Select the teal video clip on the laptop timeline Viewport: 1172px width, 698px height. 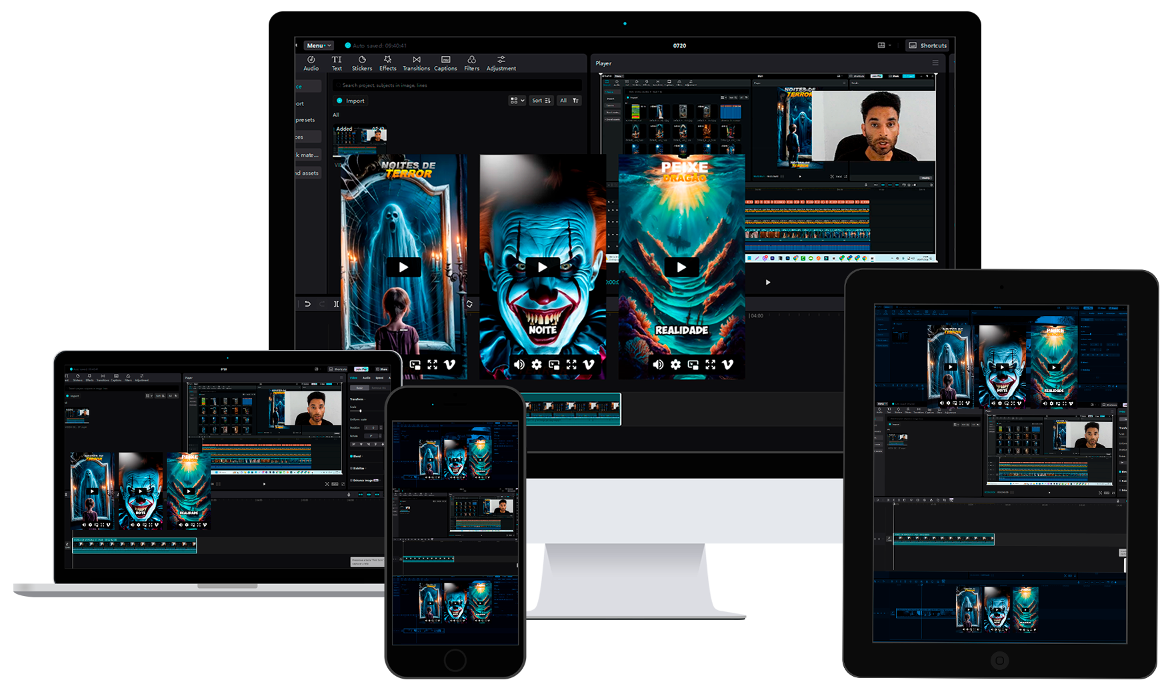click(x=135, y=545)
